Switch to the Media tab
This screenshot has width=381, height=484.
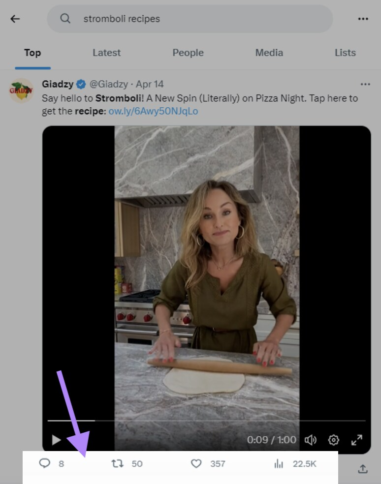(x=269, y=53)
